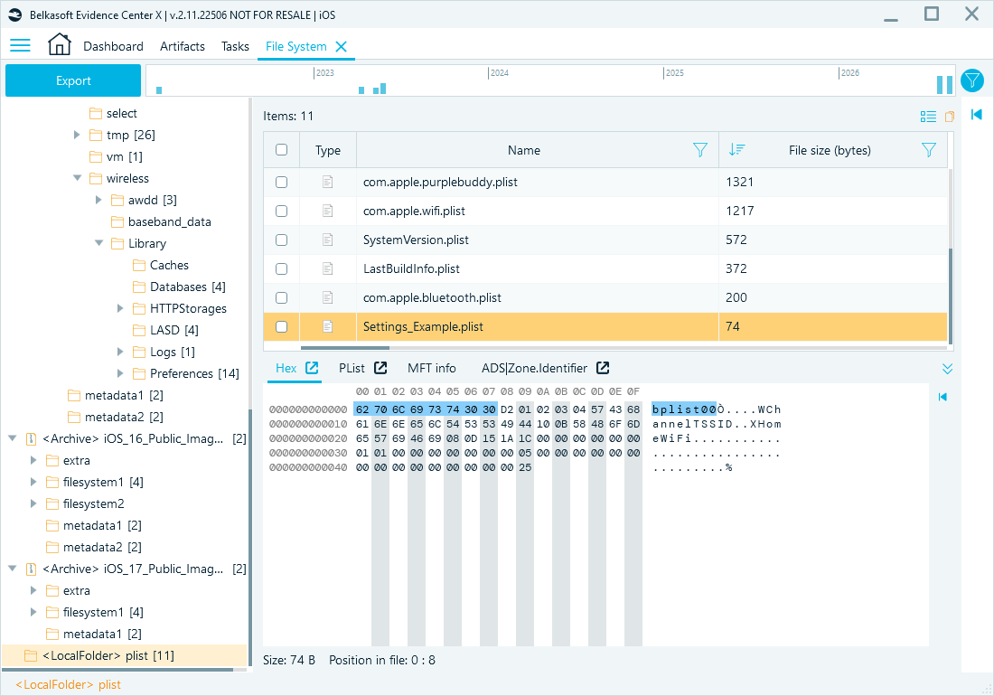Image resolution: width=994 pixels, height=696 pixels.
Task: Click the file list vertical scrollbar
Action: [x=950, y=296]
